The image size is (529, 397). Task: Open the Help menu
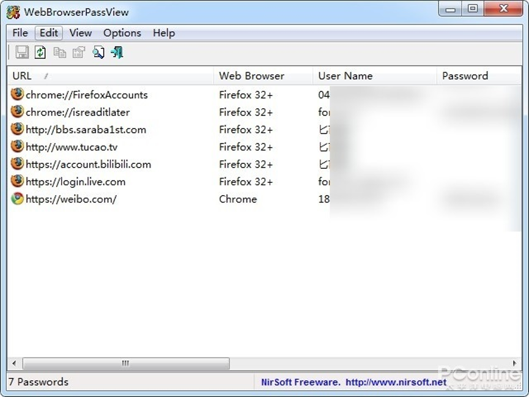coord(164,33)
